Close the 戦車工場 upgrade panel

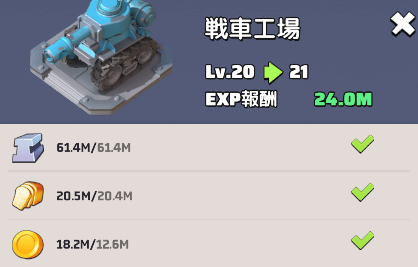403,24
